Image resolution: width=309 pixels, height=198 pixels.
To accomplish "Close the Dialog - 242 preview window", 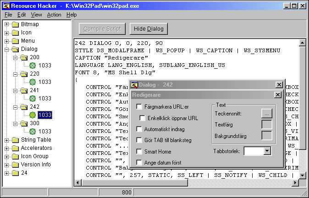I will [279, 85].
